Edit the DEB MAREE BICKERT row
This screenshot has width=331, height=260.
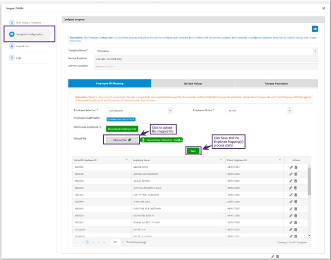(x=291, y=216)
